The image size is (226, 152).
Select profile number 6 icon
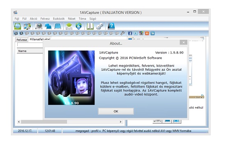pos(44,34)
